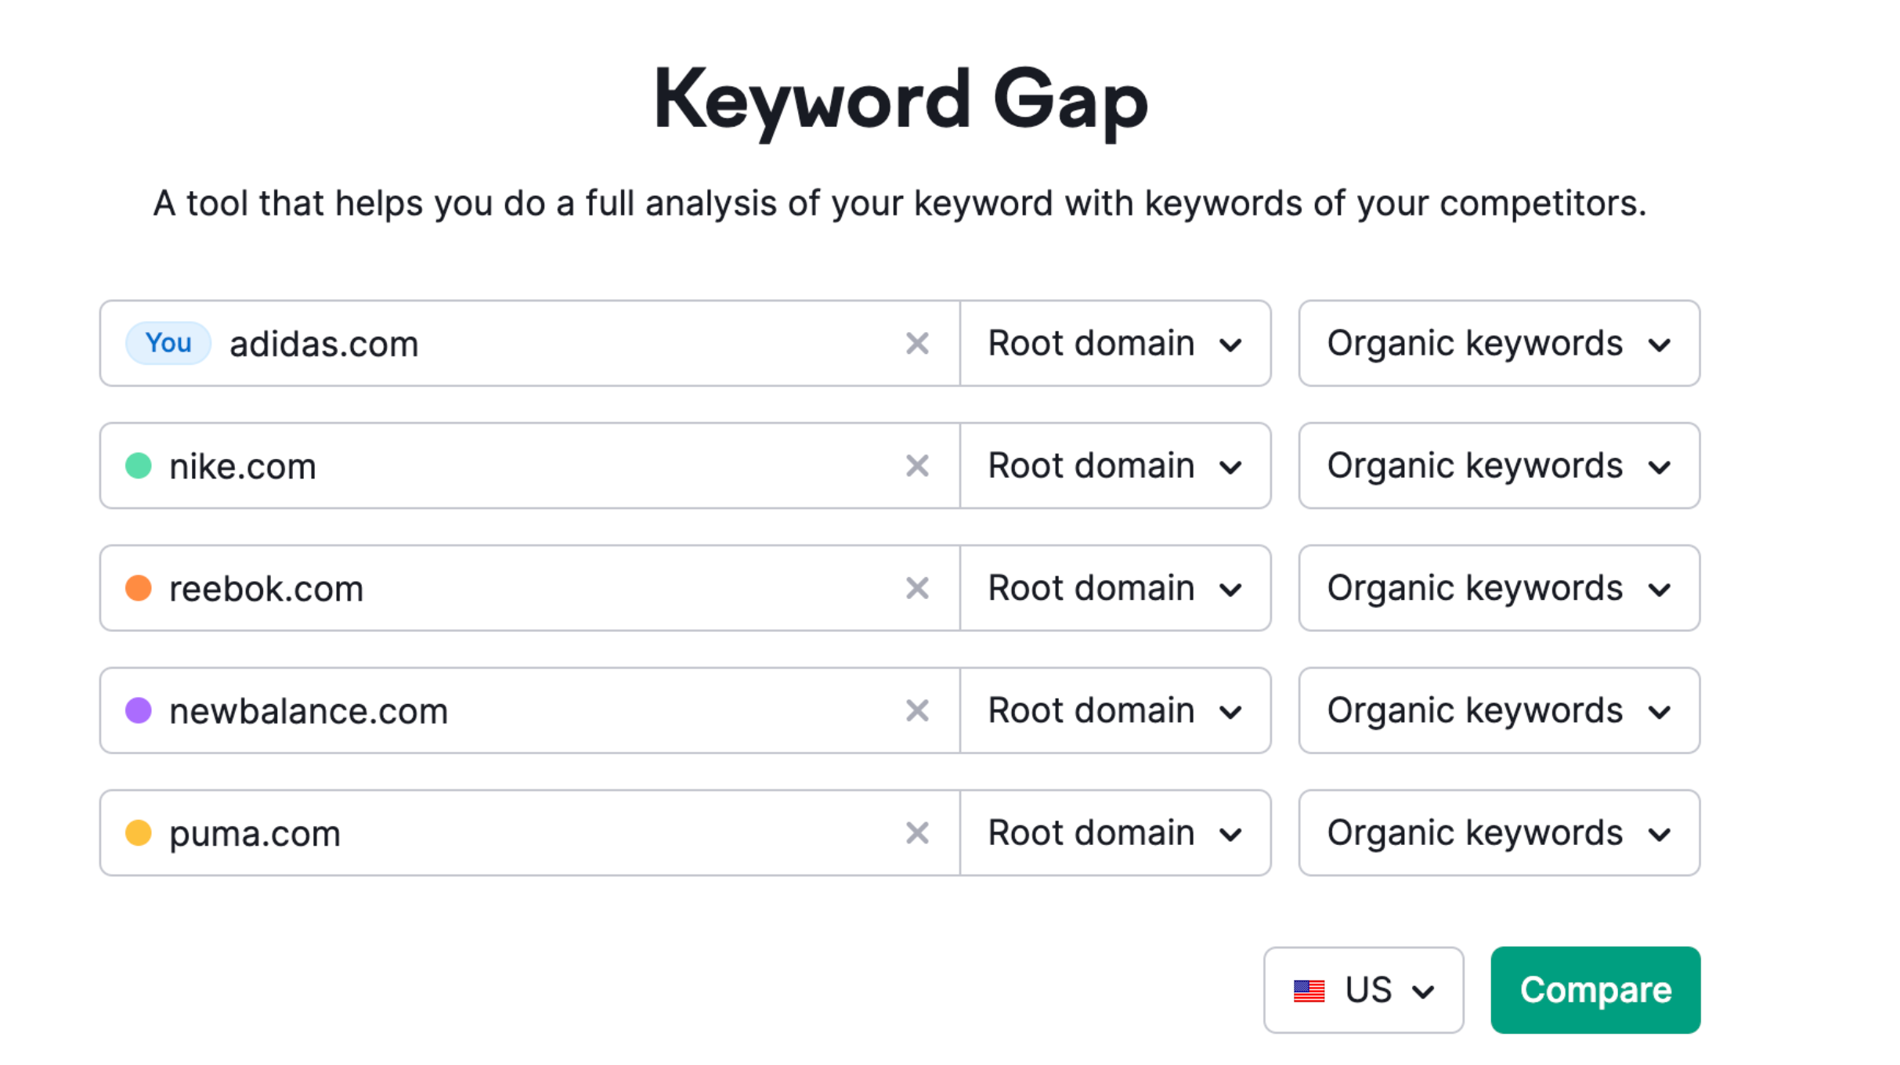
Task: Clear the newbalance.com competitor field
Action: [917, 710]
